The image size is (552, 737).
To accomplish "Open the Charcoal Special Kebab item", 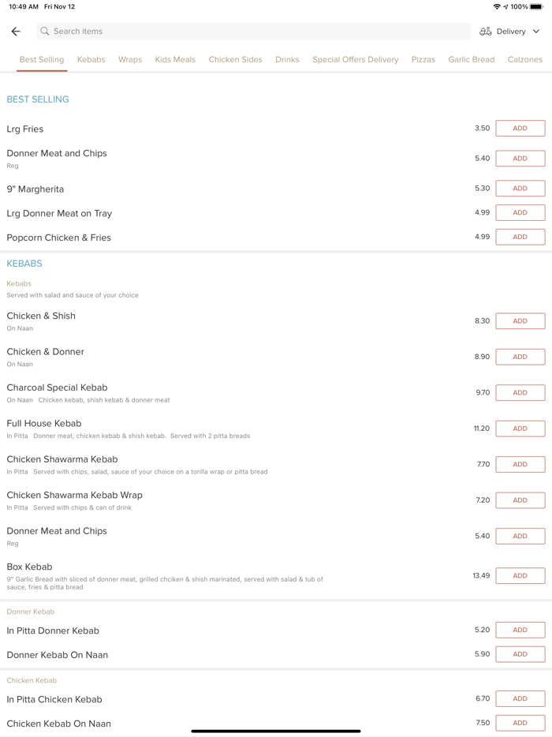I will [x=57, y=388].
